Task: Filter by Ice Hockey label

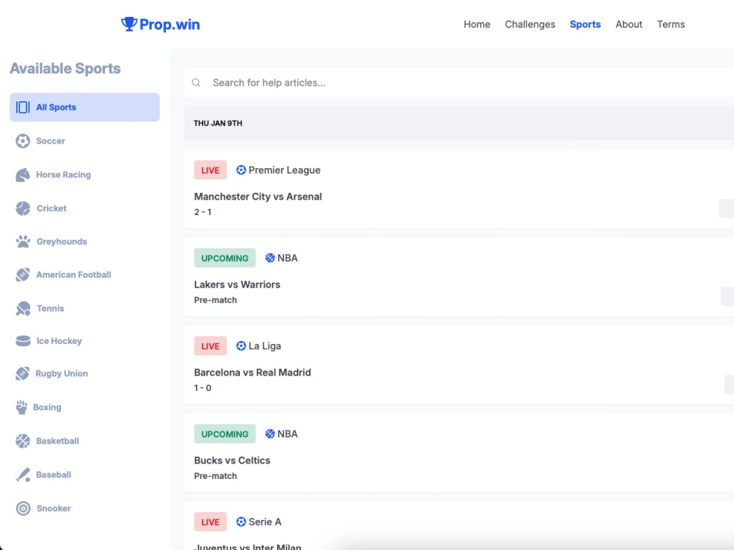Action: click(59, 341)
